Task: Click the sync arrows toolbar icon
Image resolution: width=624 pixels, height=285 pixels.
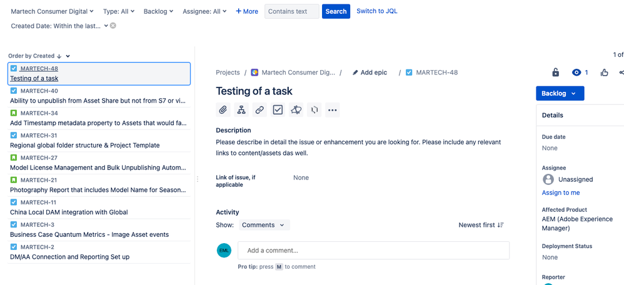Action: coord(315,110)
